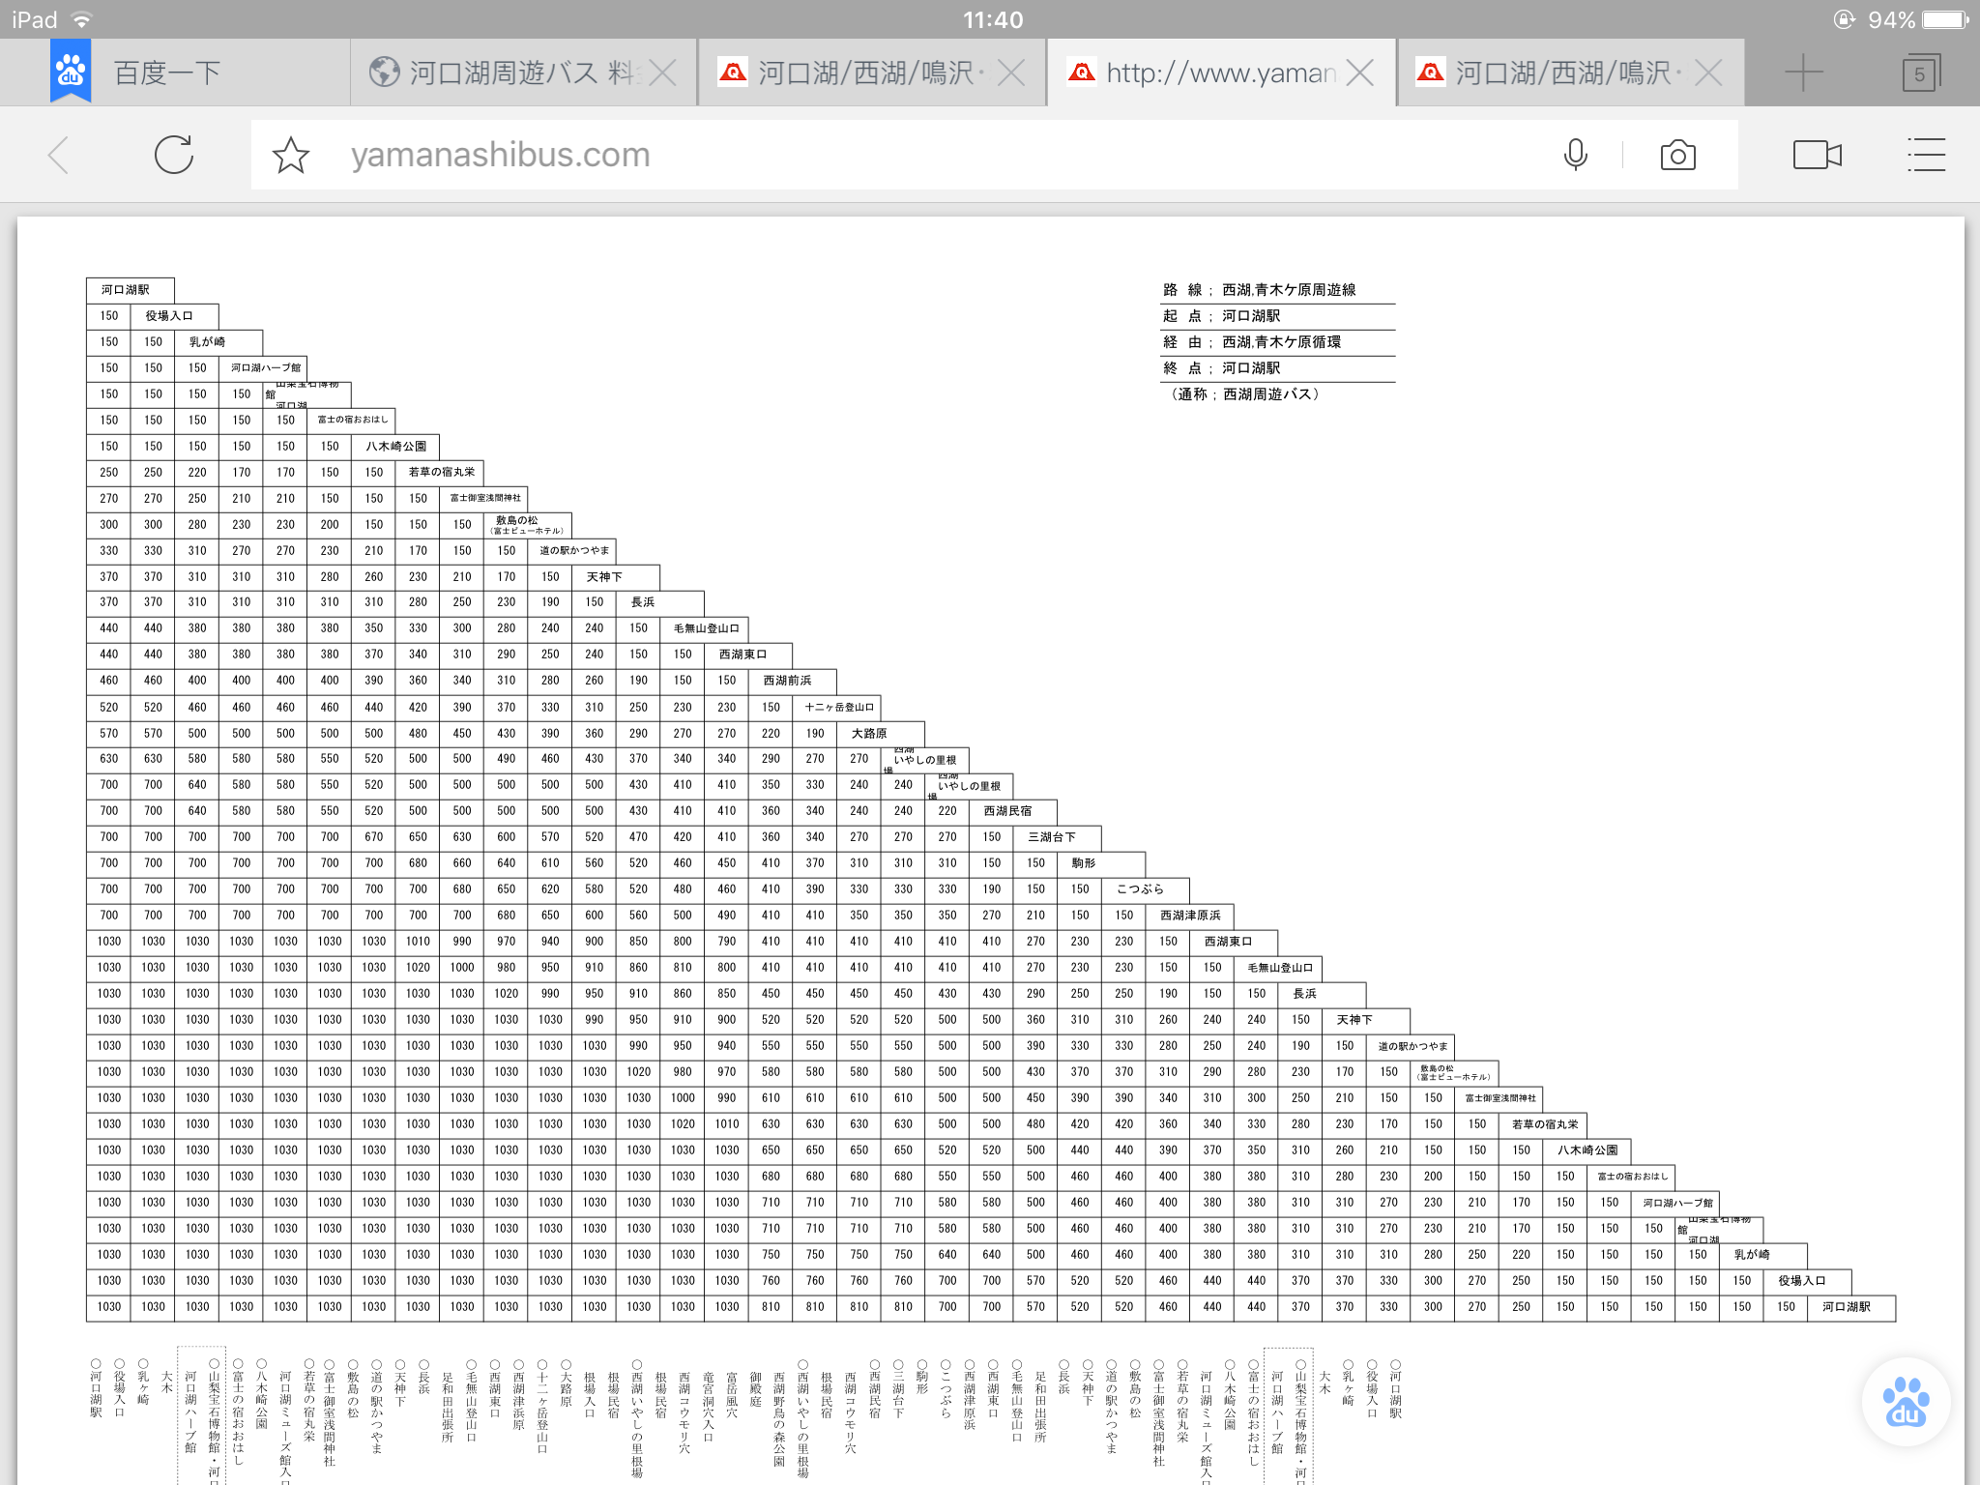Tap the 終点; 河口湖駅 info line

click(x=1222, y=368)
